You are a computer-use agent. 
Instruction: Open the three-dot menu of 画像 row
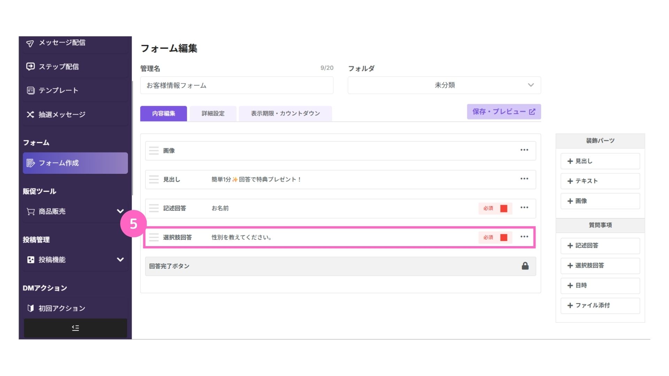tap(524, 150)
